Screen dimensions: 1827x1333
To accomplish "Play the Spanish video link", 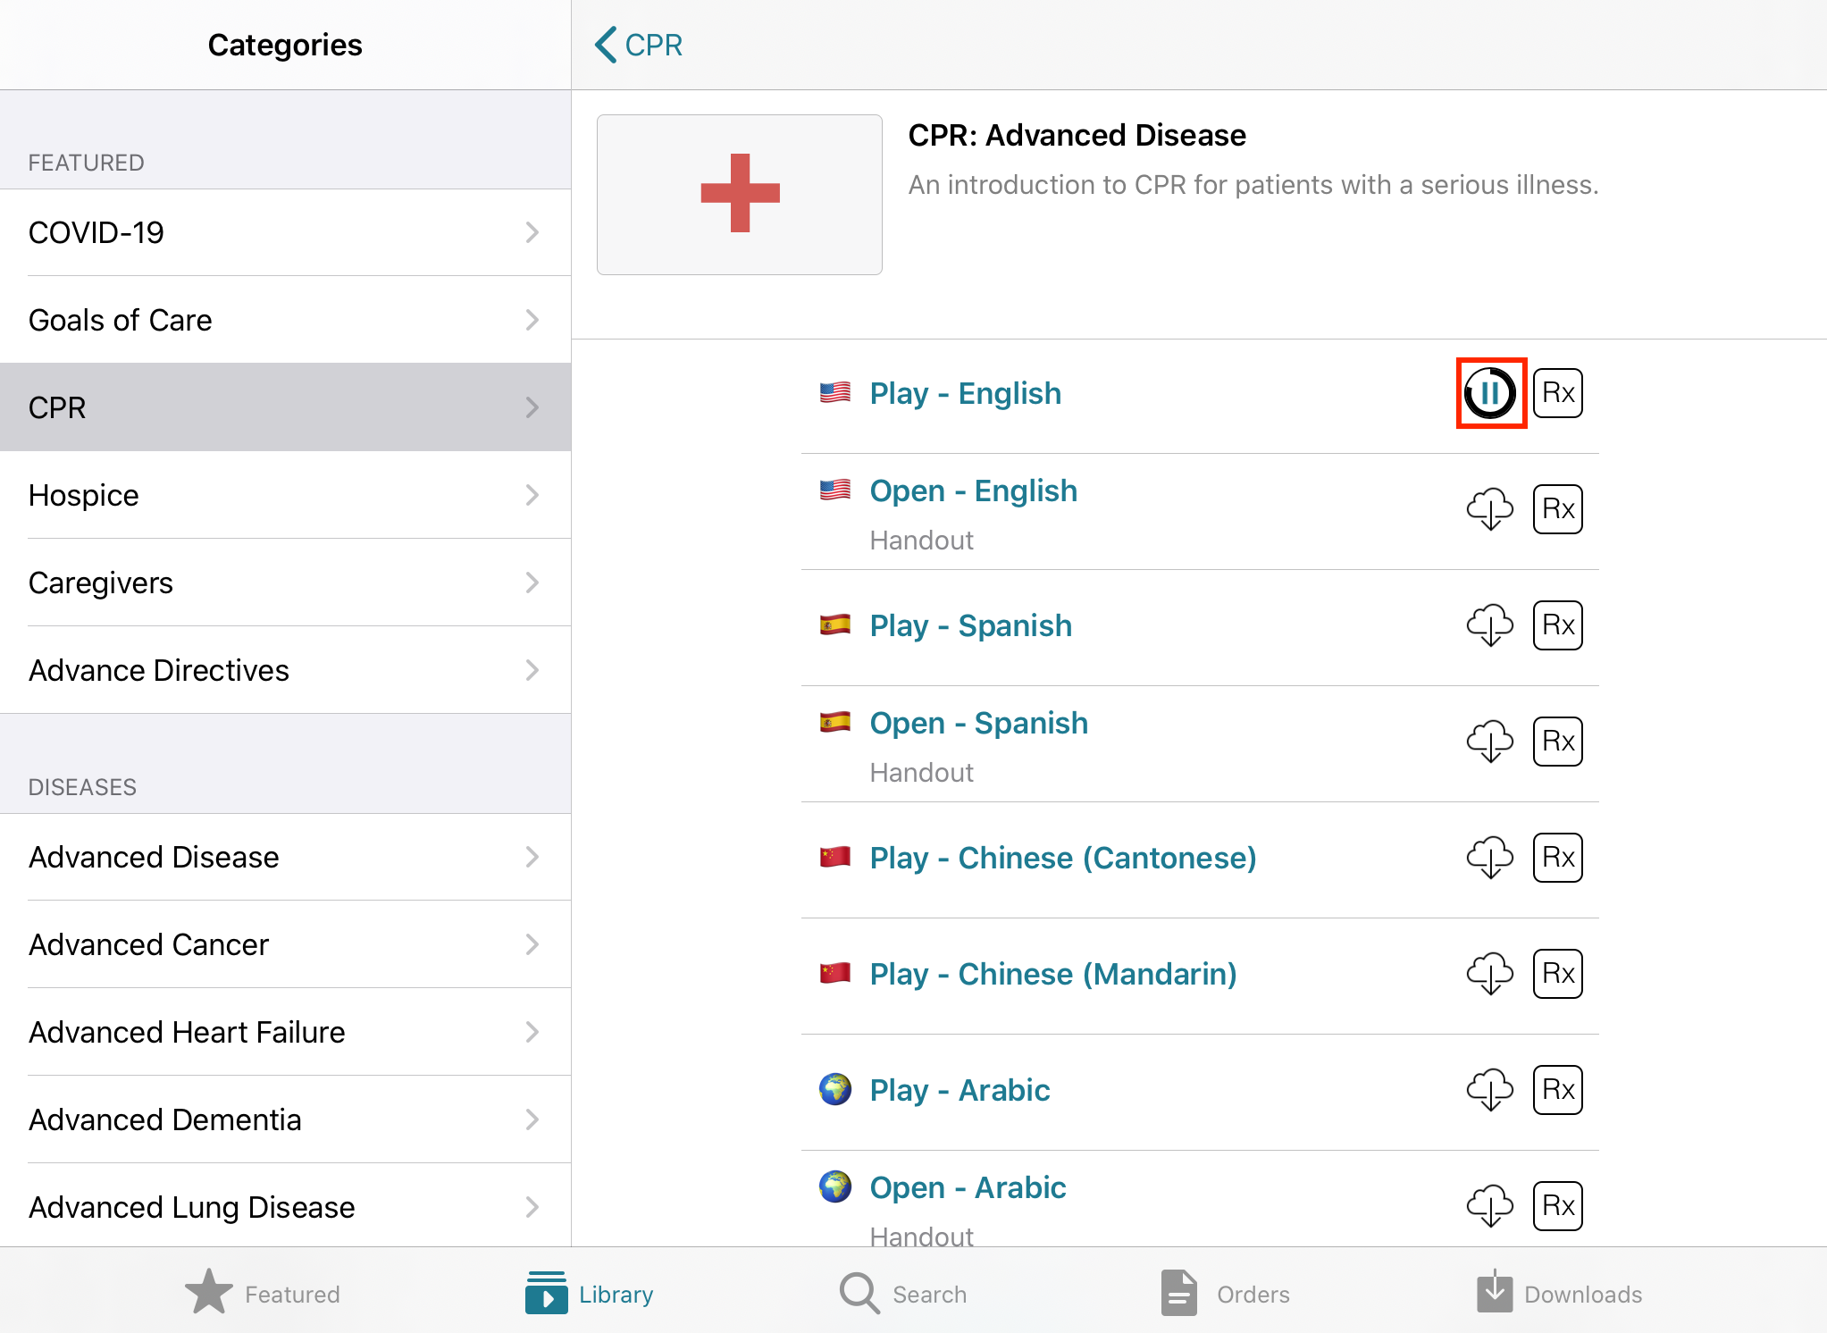I will 970,625.
